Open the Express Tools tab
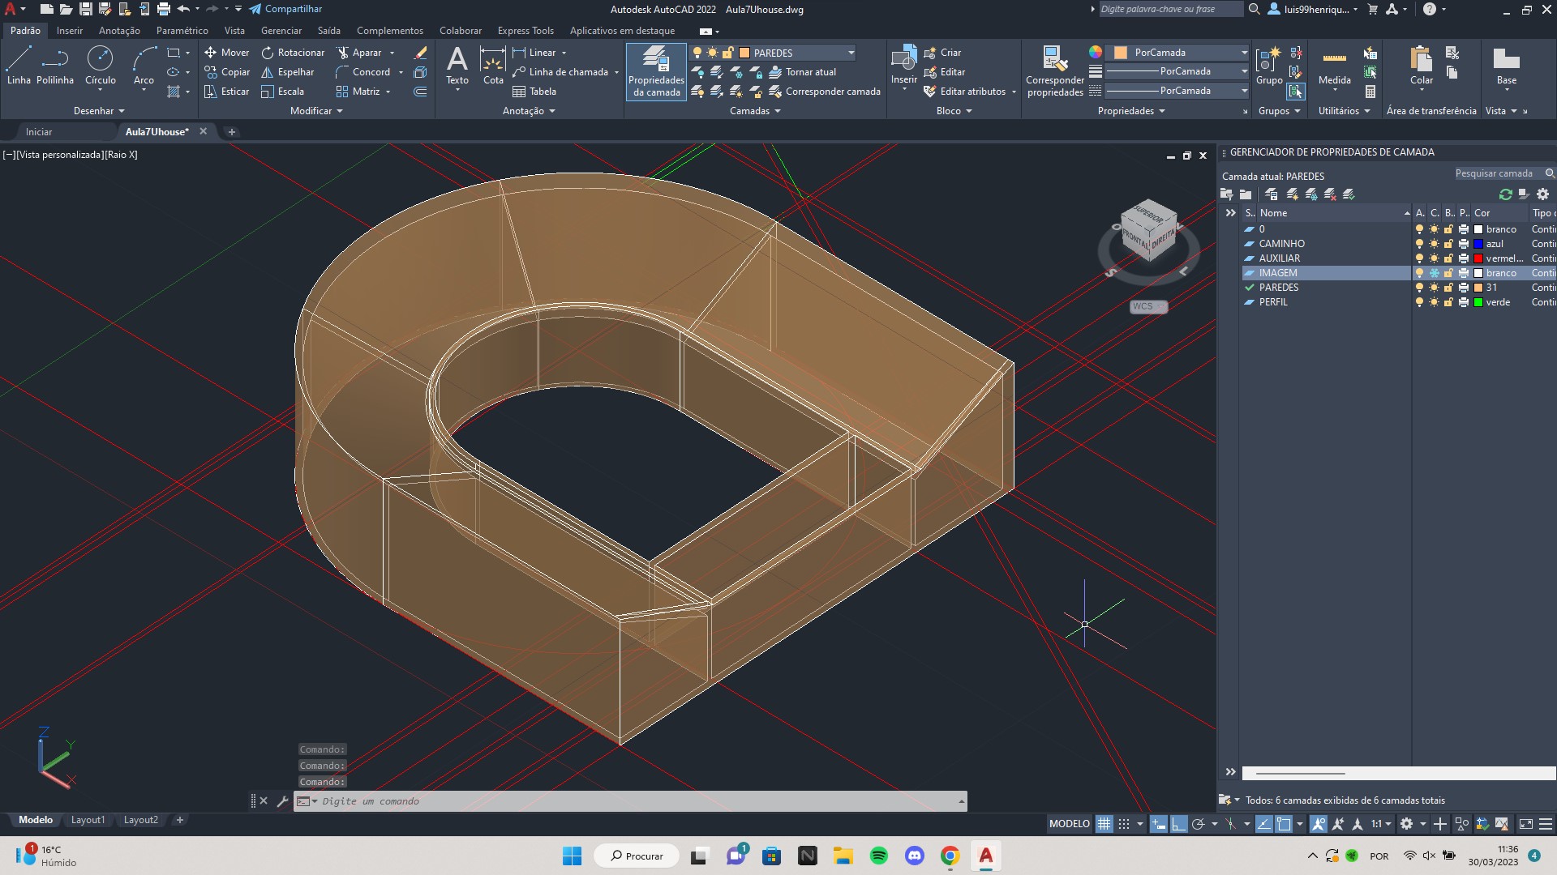Viewport: 1557px width, 875px height. (x=525, y=31)
